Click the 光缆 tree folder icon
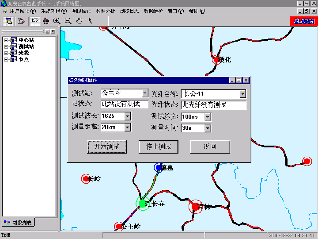This screenshot has width=318, height=239. coord(14,53)
